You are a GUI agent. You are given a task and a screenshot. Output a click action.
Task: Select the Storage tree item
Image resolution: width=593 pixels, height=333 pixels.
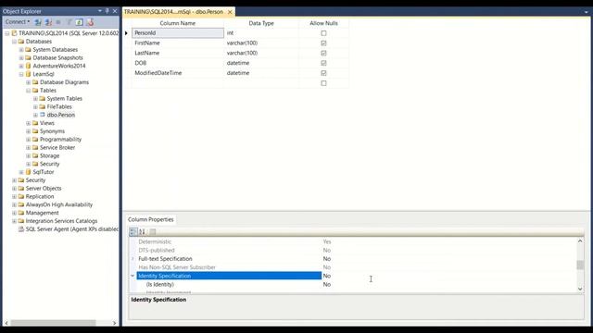(49, 156)
